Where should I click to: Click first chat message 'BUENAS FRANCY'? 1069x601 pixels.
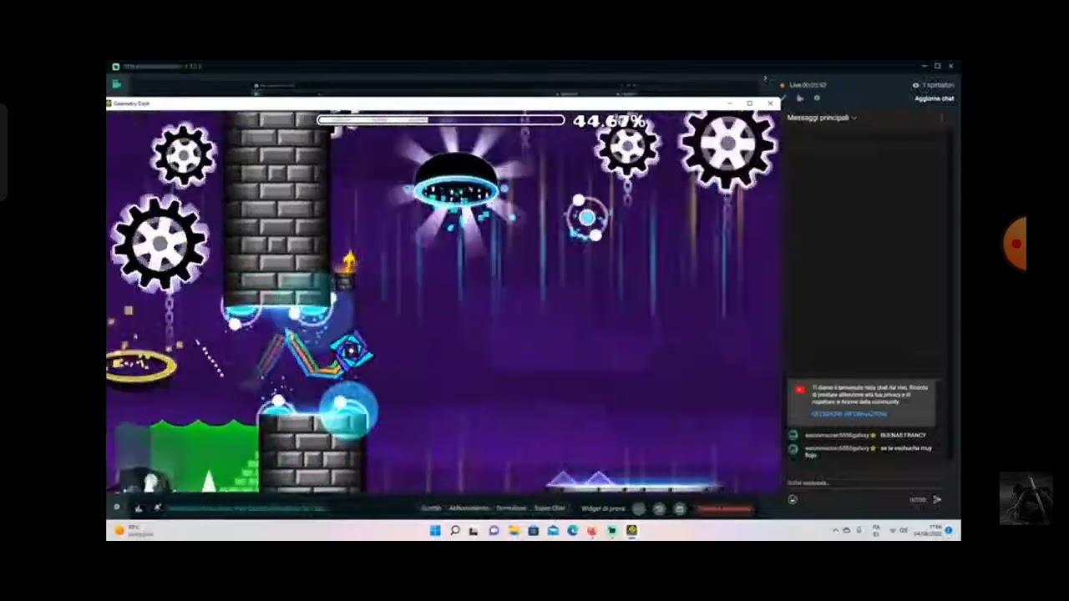904,436
